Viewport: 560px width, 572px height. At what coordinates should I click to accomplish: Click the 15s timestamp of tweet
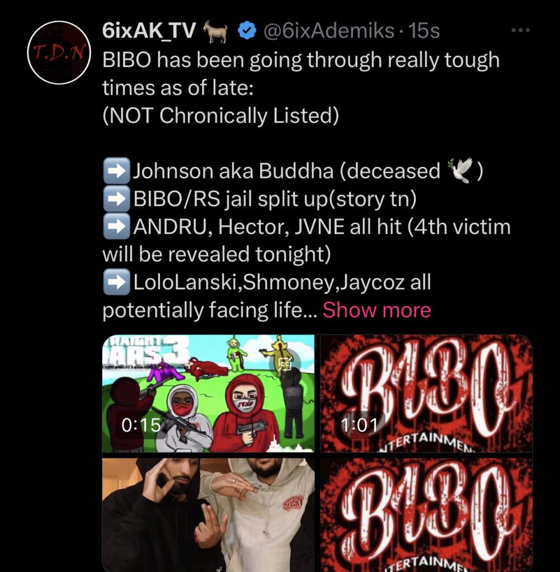(x=423, y=31)
